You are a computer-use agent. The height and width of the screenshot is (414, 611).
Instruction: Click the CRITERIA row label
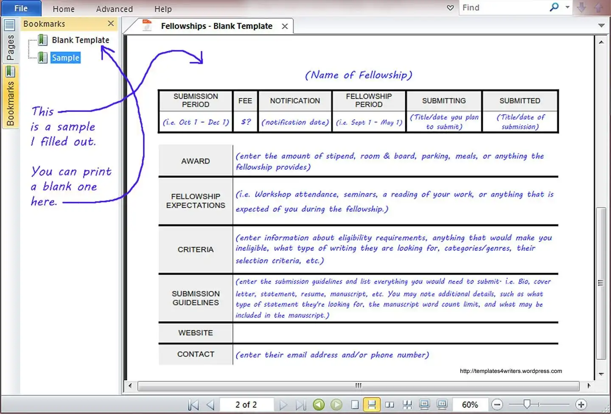tap(196, 250)
